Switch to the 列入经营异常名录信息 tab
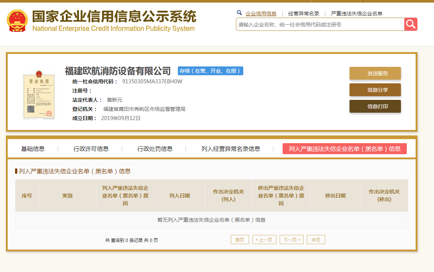434x272 pixels. pyautogui.click(x=230, y=149)
